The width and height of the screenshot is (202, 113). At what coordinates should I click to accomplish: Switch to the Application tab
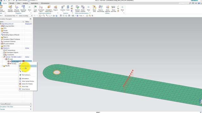(34, 3)
